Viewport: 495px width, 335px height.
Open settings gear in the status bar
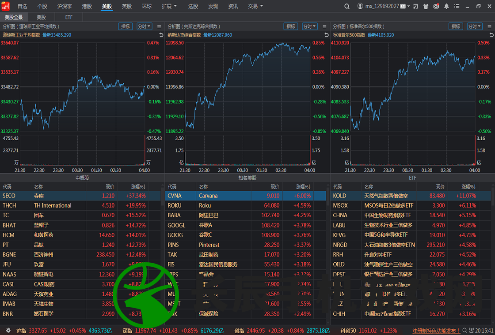pos(8,331)
